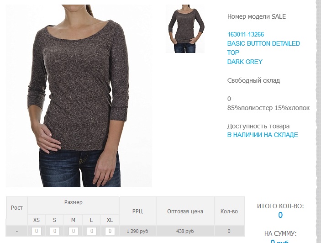Click the L size quantity field
This screenshot has width=321, height=243.
91,231
